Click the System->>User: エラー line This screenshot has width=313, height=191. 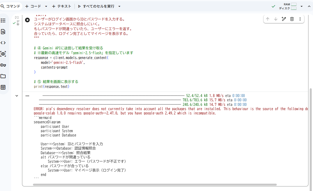point(87,161)
